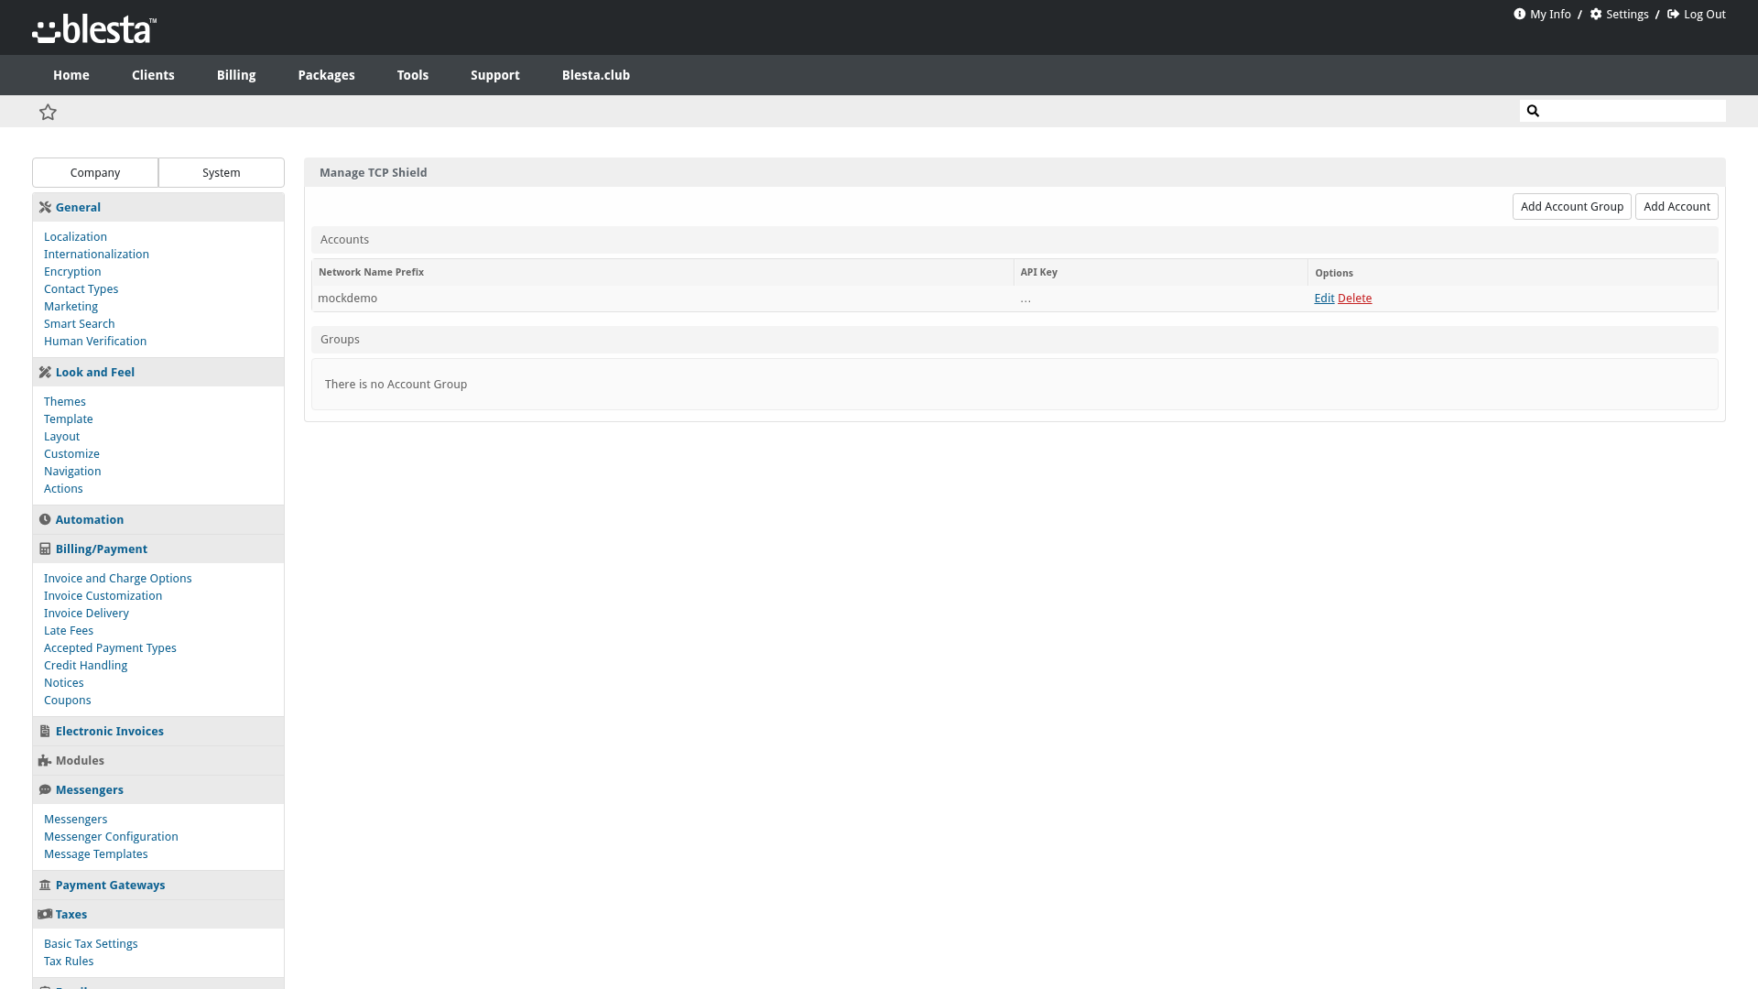Click the Electronic Invoices document icon
The image size is (1758, 989).
pyautogui.click(x=45, y=731)
